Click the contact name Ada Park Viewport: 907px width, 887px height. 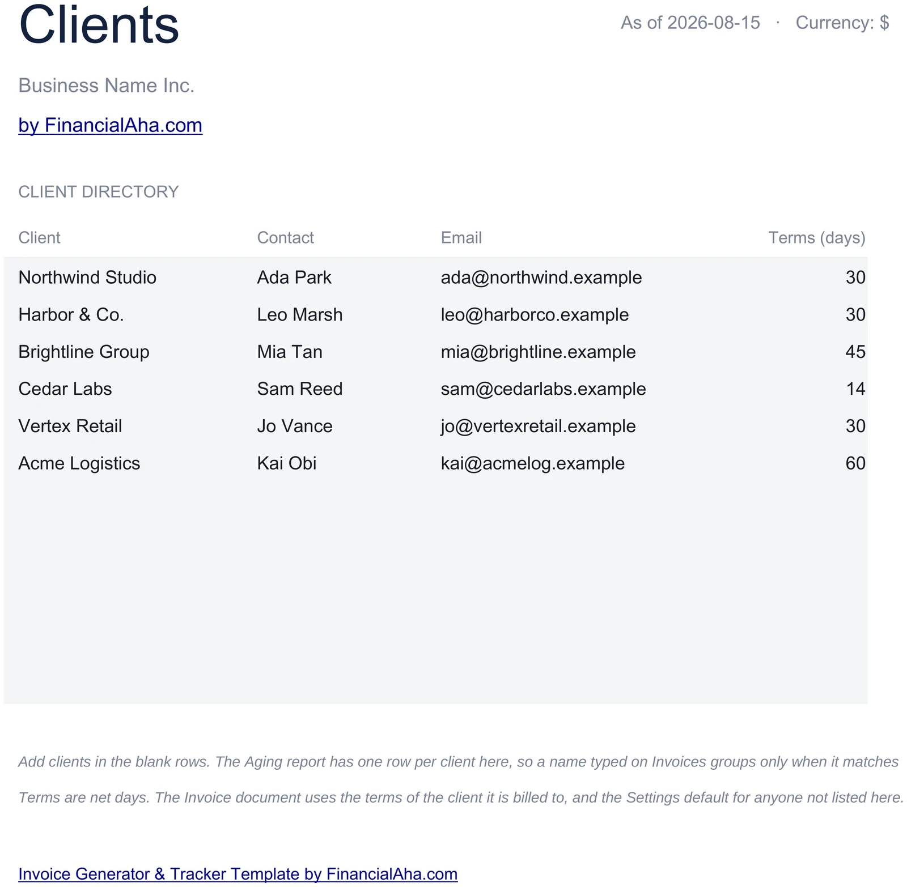(294, 278)
